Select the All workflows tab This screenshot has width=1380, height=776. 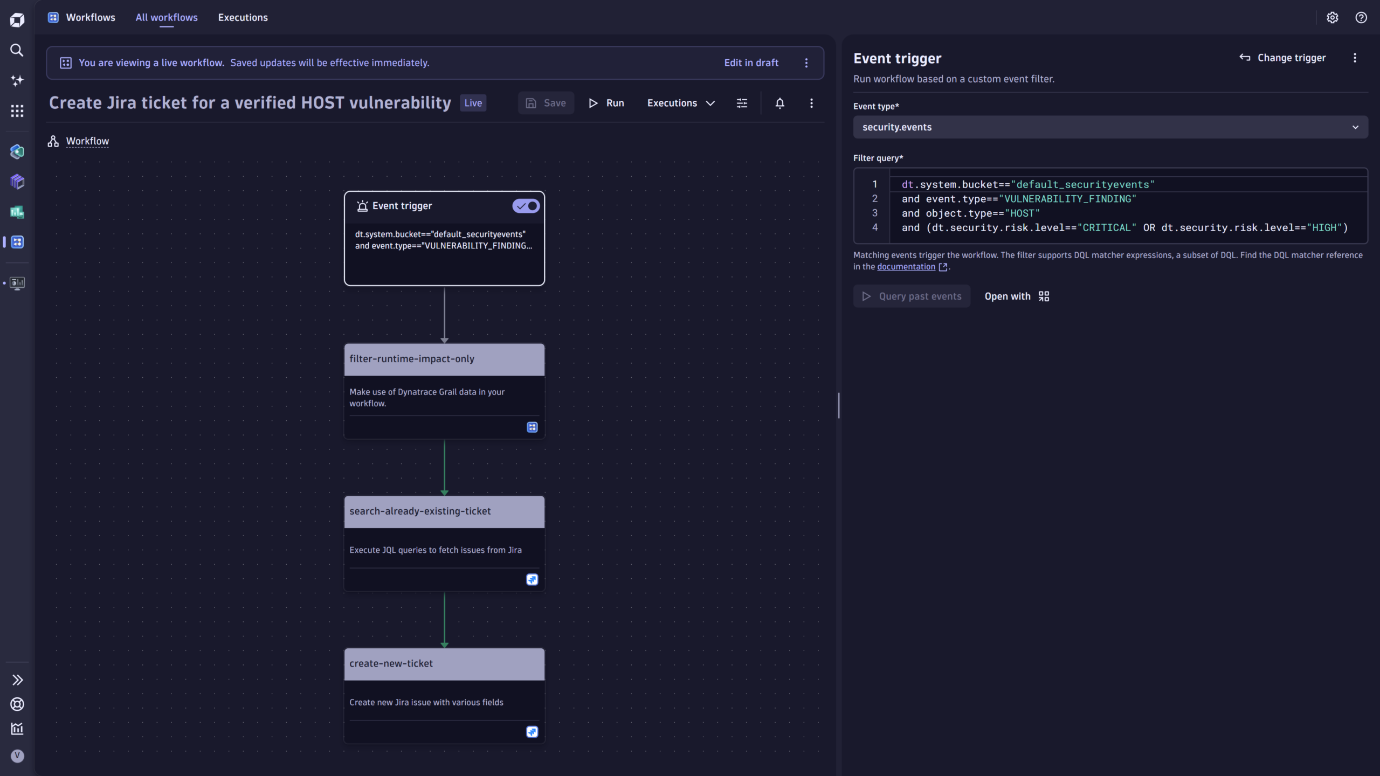[167, 17]
